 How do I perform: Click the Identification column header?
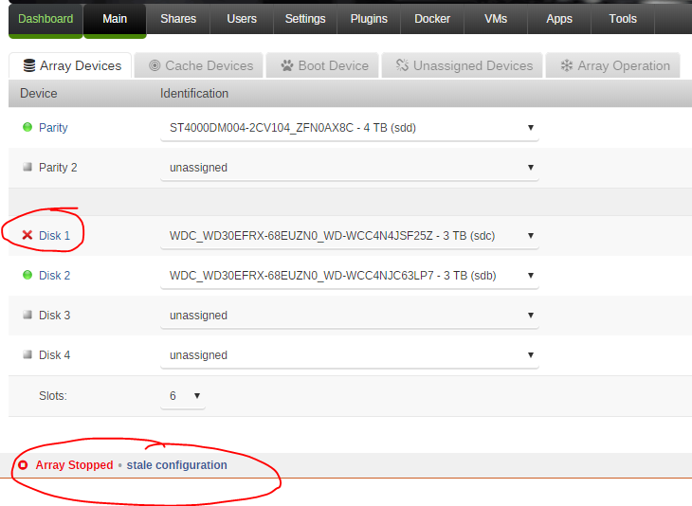[194, 93]
